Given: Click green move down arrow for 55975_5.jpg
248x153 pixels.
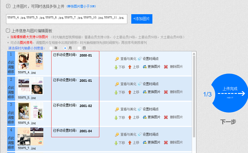Looking at the screenshot, I should 116,92.
